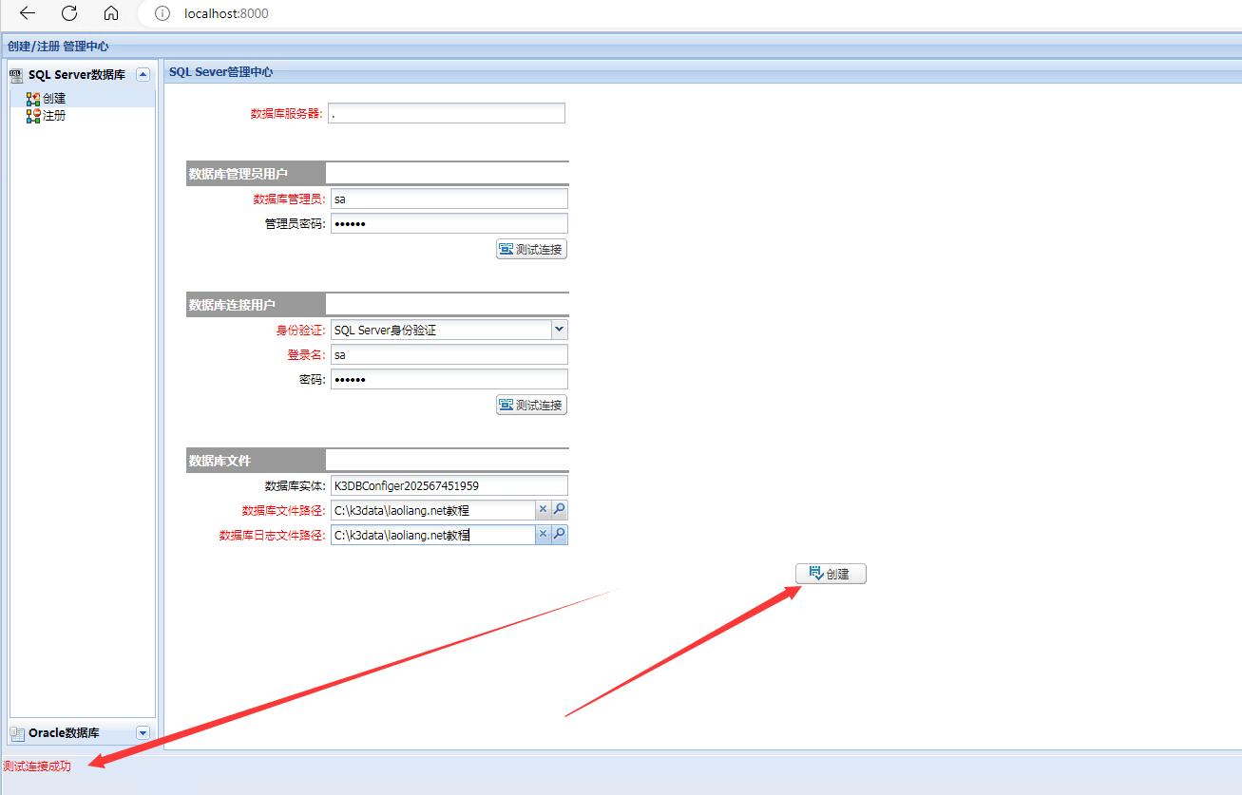Viewport: 1242px width, 795px height.
Task: Select the SQL Server数据库 panel header
Action: pos(80,74)
